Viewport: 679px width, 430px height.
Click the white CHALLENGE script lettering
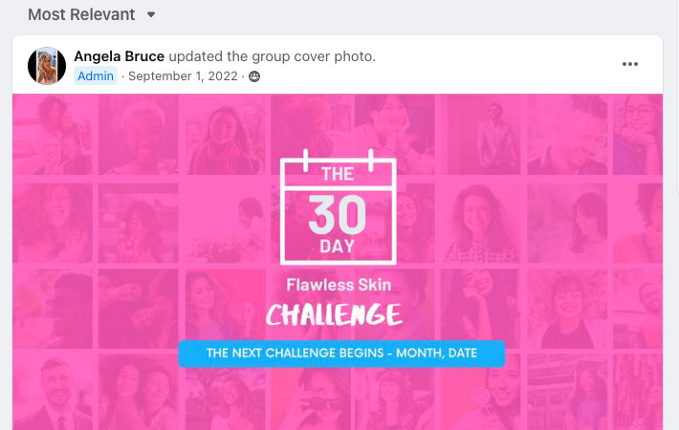coord(333,313)
